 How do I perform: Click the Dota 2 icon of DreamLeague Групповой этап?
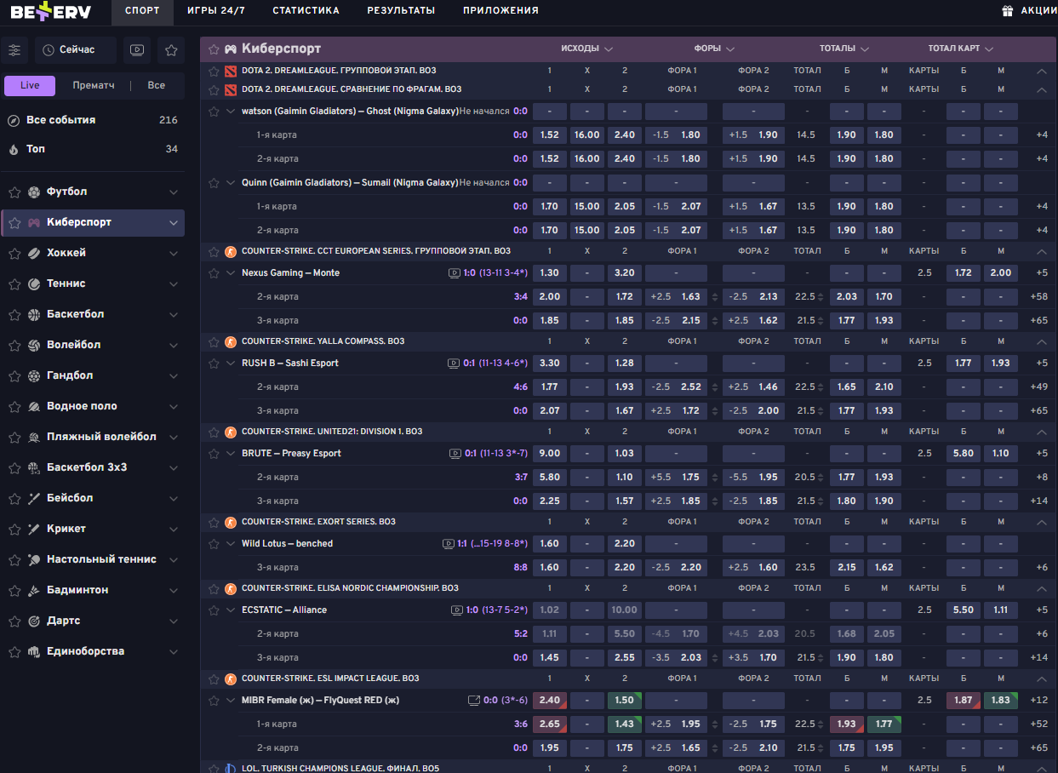(x=230, y=72)
